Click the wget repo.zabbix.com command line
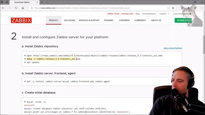Screen dimensions: 205x115 (93, 56)
